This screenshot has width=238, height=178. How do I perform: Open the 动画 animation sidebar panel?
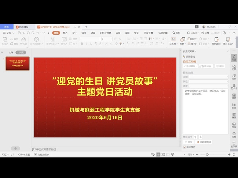(x=234, y=58)
